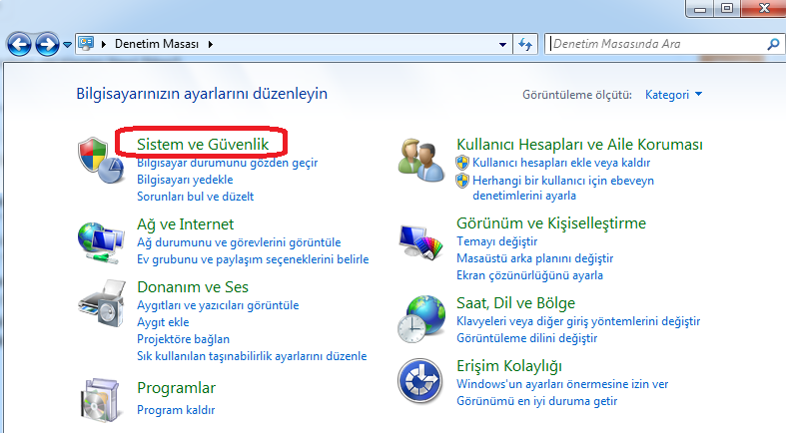
Task: Click Aygıtları ve yazıcıları görüntüle link
Action: 218,305
